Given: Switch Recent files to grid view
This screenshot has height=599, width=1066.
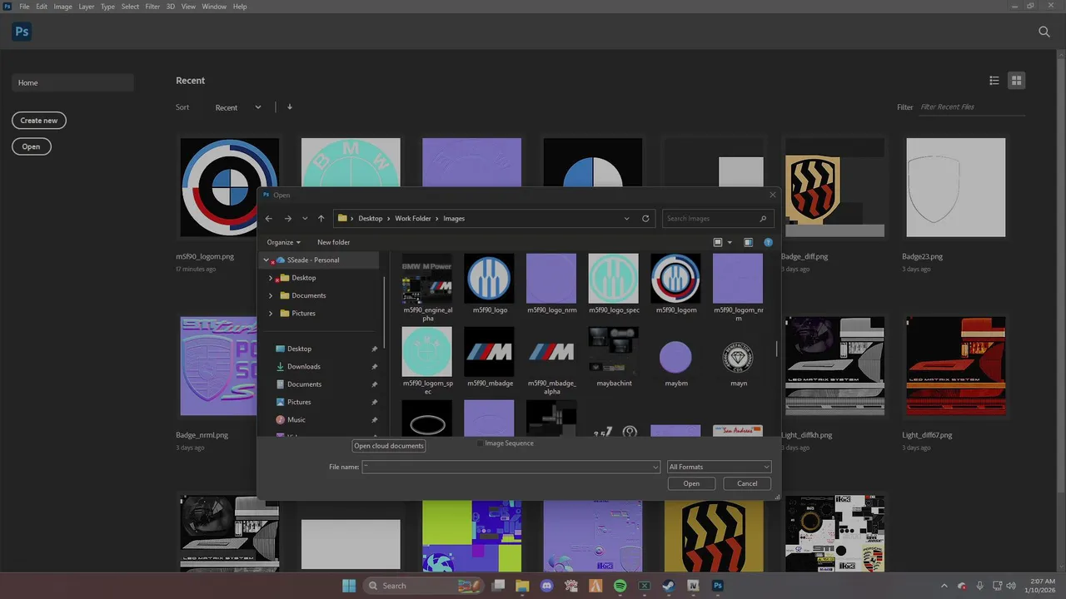Looking at the screenshot, I should pyautogui.click(x=1016, y=81).
